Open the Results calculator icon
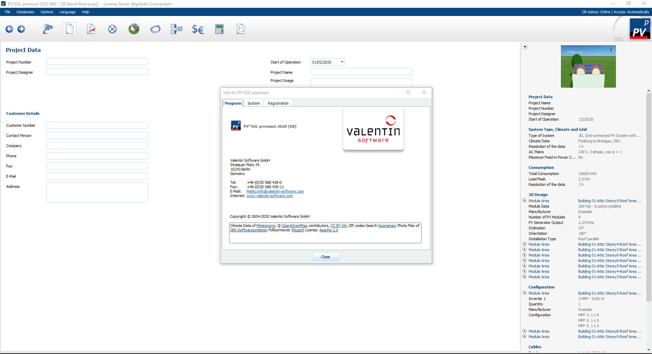The image size is (652, 354). (220, 29)
